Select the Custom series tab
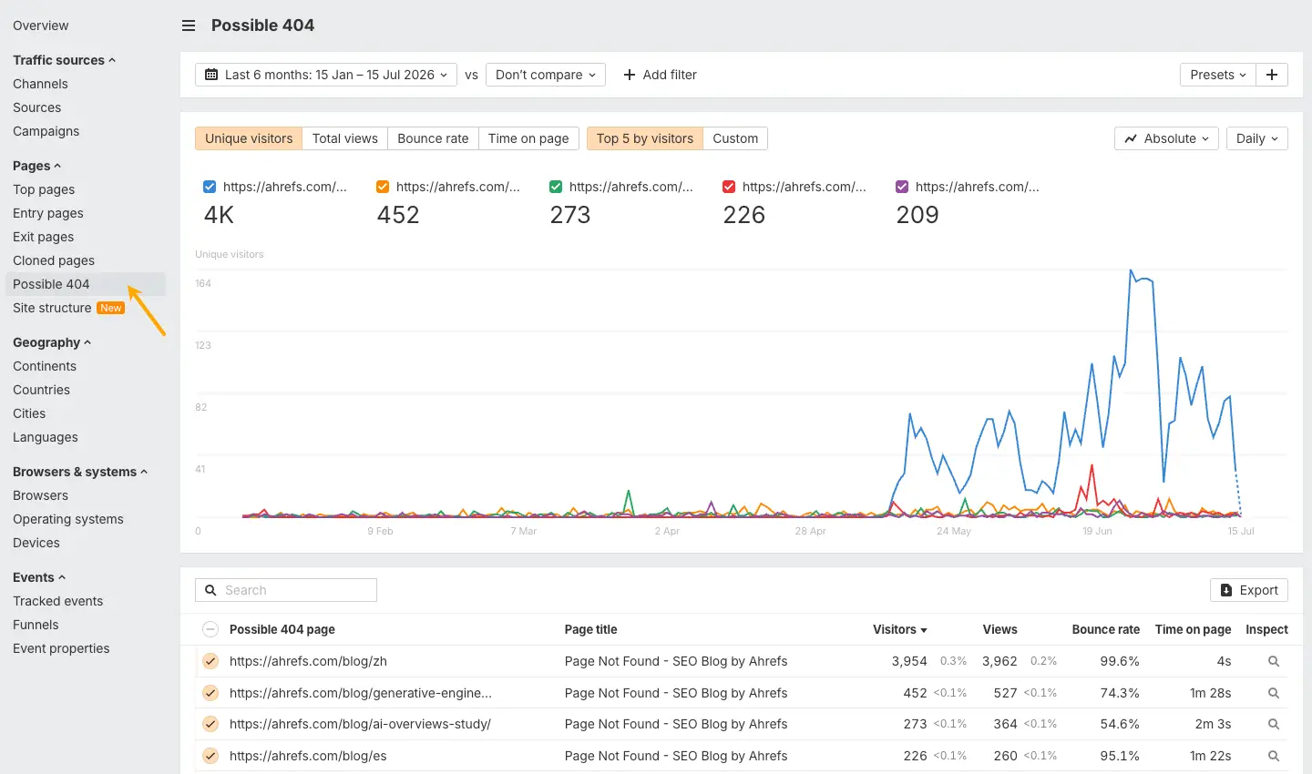The width and height of the screenshot is (1312, 774). (735, 138)
